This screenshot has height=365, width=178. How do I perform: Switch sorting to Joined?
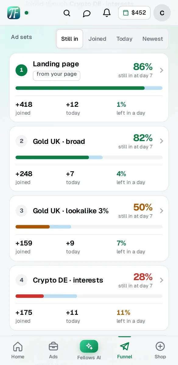point(97,39)
